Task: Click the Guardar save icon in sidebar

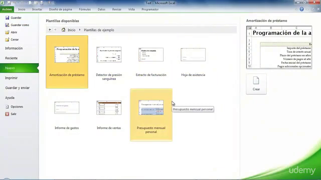Action: tap(8, 18)
